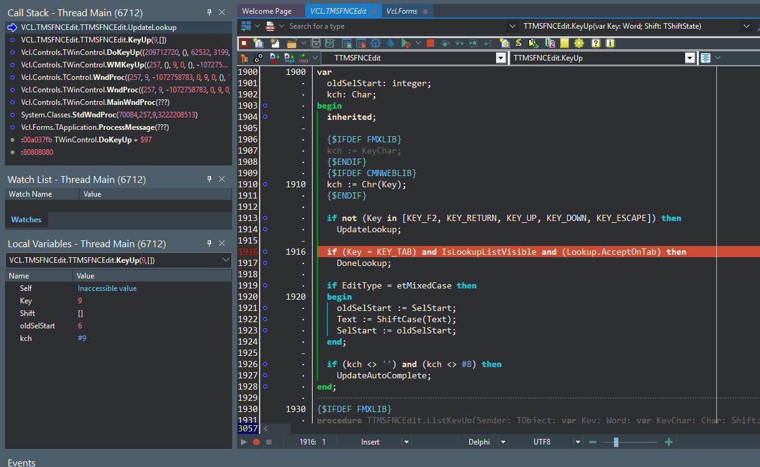Click the open folder toolbar icon

click(x=291, y=43)
